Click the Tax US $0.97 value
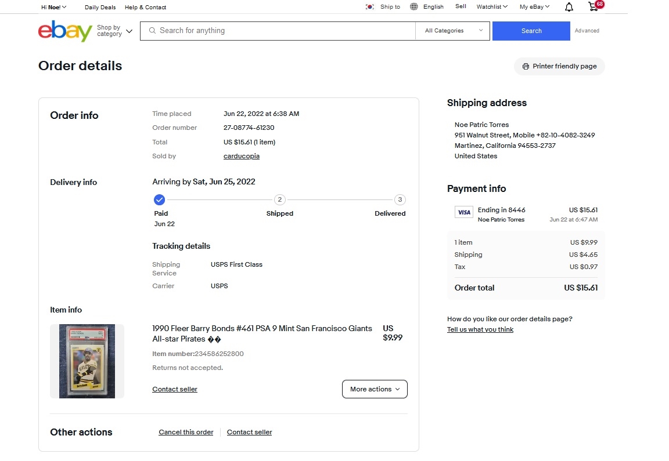The image size is (669, 461). coord(584,267)
